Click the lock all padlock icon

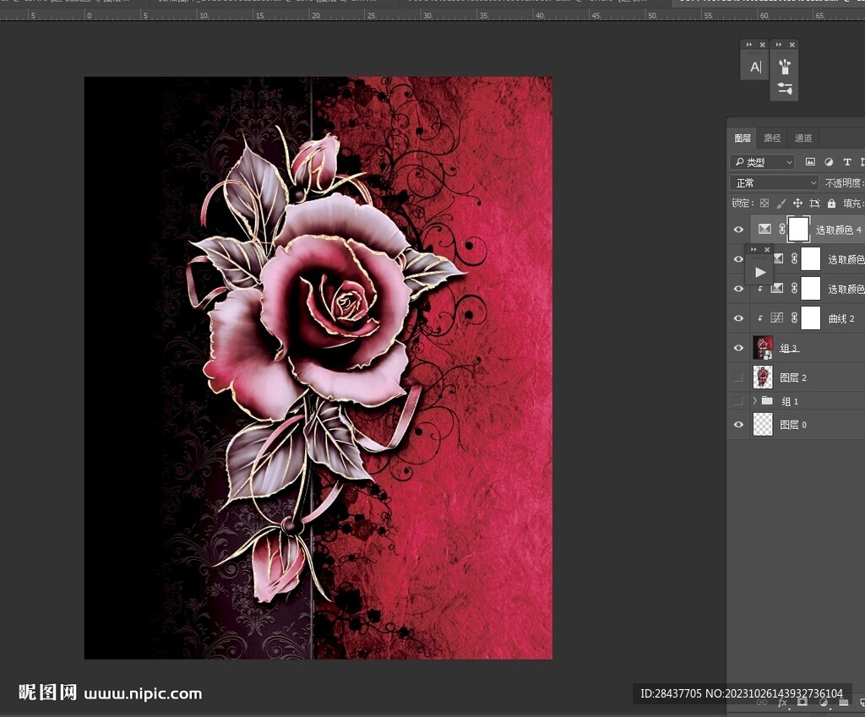coord(831,204)
